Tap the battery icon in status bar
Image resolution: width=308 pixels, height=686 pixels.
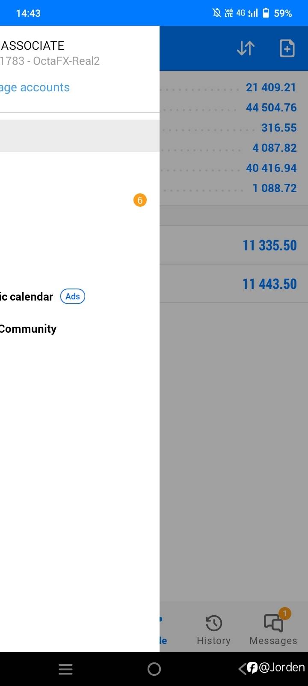(x=266, y=13)
